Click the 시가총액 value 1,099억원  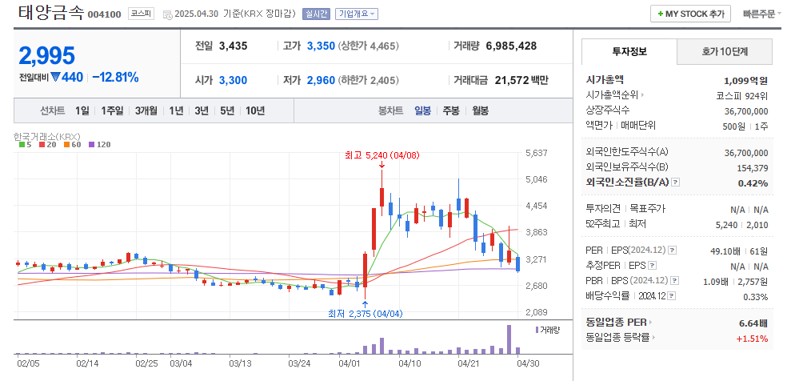point(745,80)
